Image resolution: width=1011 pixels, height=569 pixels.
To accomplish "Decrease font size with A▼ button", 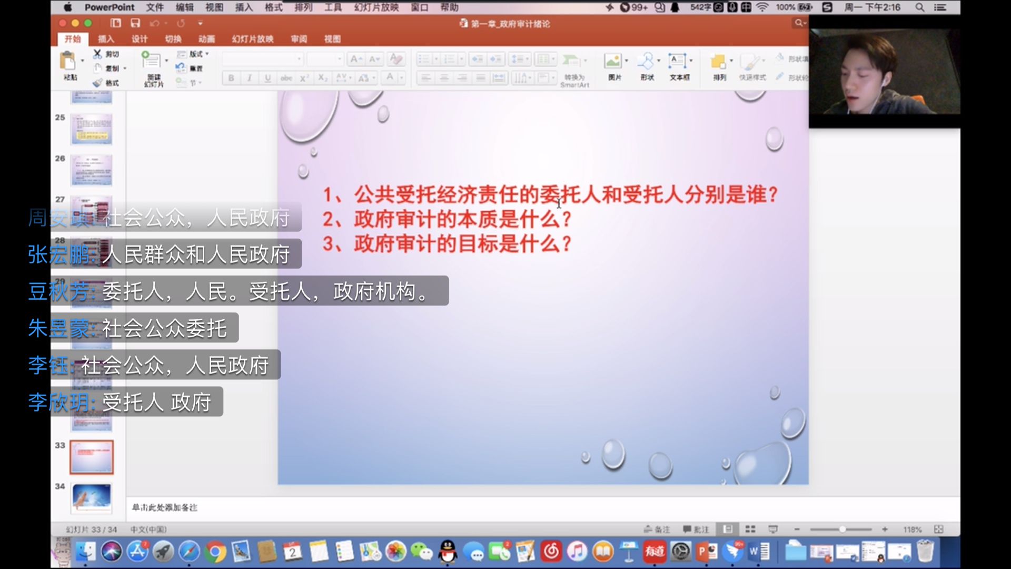I will tap(374, 59).
